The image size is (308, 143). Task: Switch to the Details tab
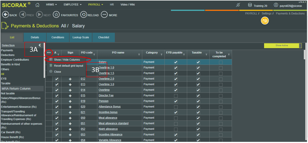[35, 37]
